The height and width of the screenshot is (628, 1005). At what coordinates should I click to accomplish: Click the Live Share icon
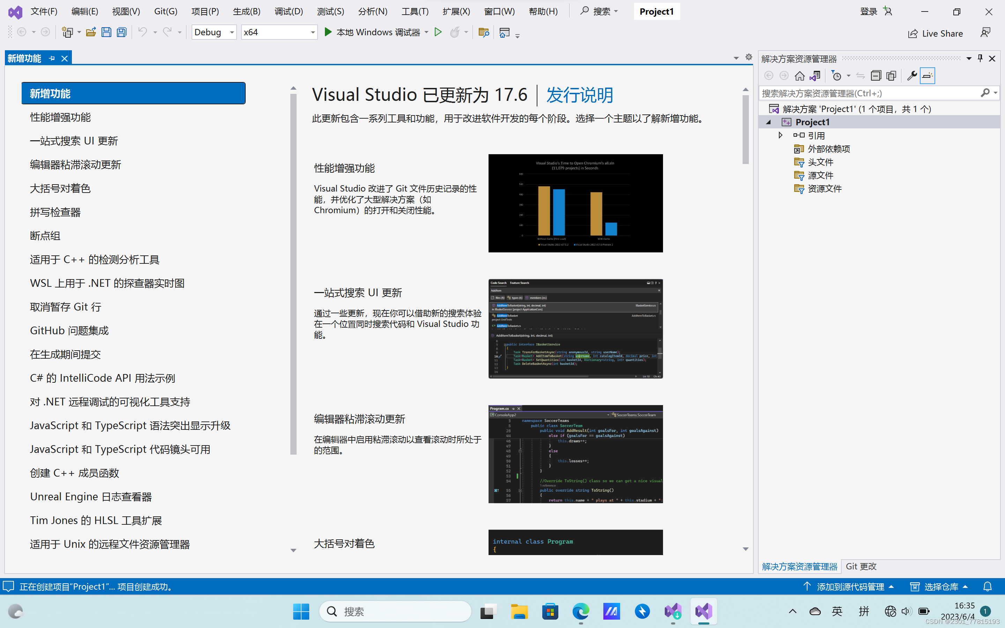(x=913, y=33)
